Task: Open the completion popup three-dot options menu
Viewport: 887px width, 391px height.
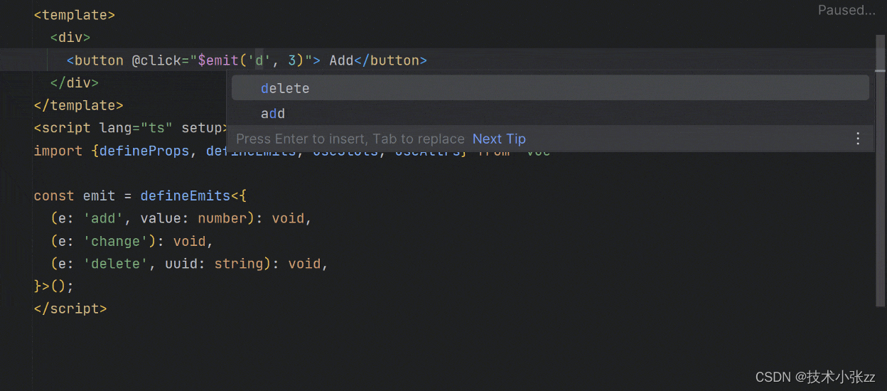Action: coord(858,139)
